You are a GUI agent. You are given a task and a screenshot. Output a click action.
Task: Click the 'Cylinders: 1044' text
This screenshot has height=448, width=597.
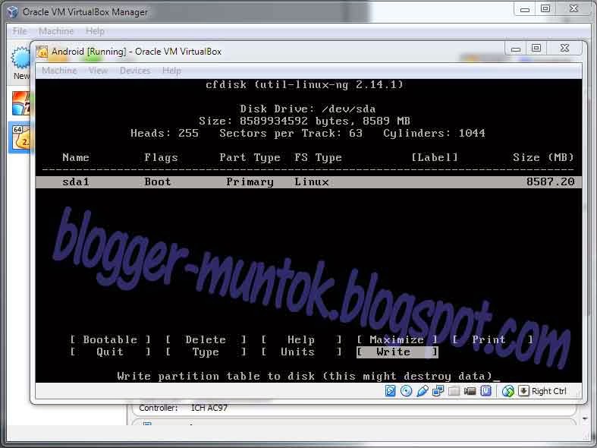pos(435,133)
